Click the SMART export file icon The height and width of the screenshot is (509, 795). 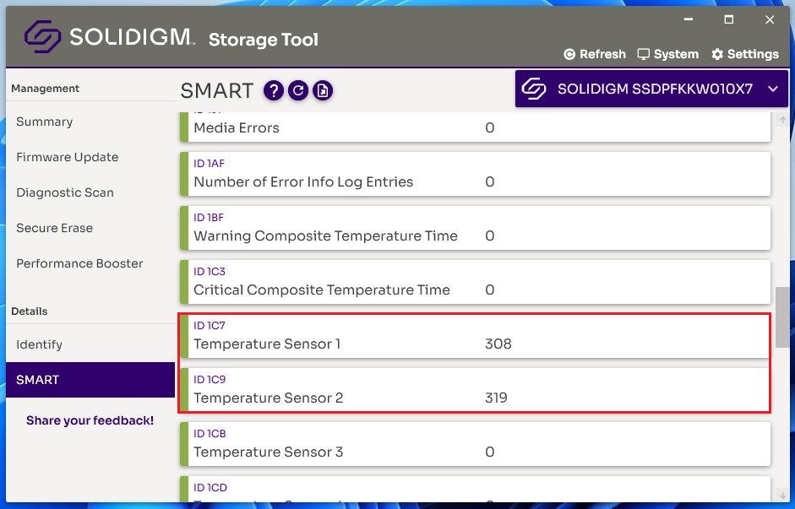[323, 90]
